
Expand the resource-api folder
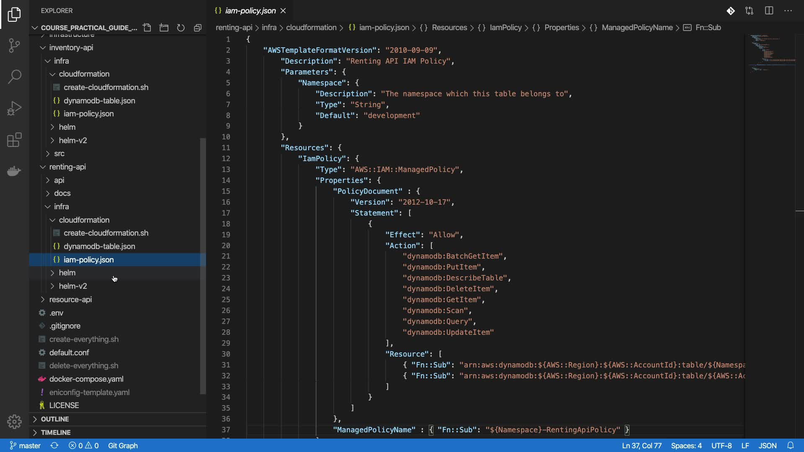click(x=70, y=300)
